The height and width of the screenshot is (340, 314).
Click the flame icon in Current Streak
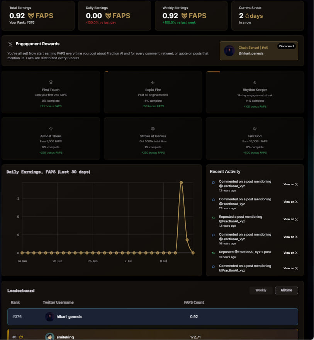pos(247,15)
